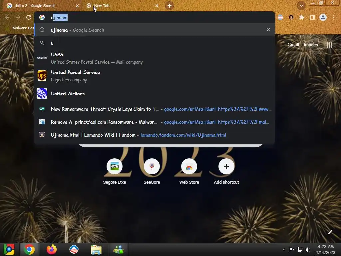The height and width of the screenshot is (256, 341).
Task: Show hidden system tray icons
Action: (x=284, y=249)
